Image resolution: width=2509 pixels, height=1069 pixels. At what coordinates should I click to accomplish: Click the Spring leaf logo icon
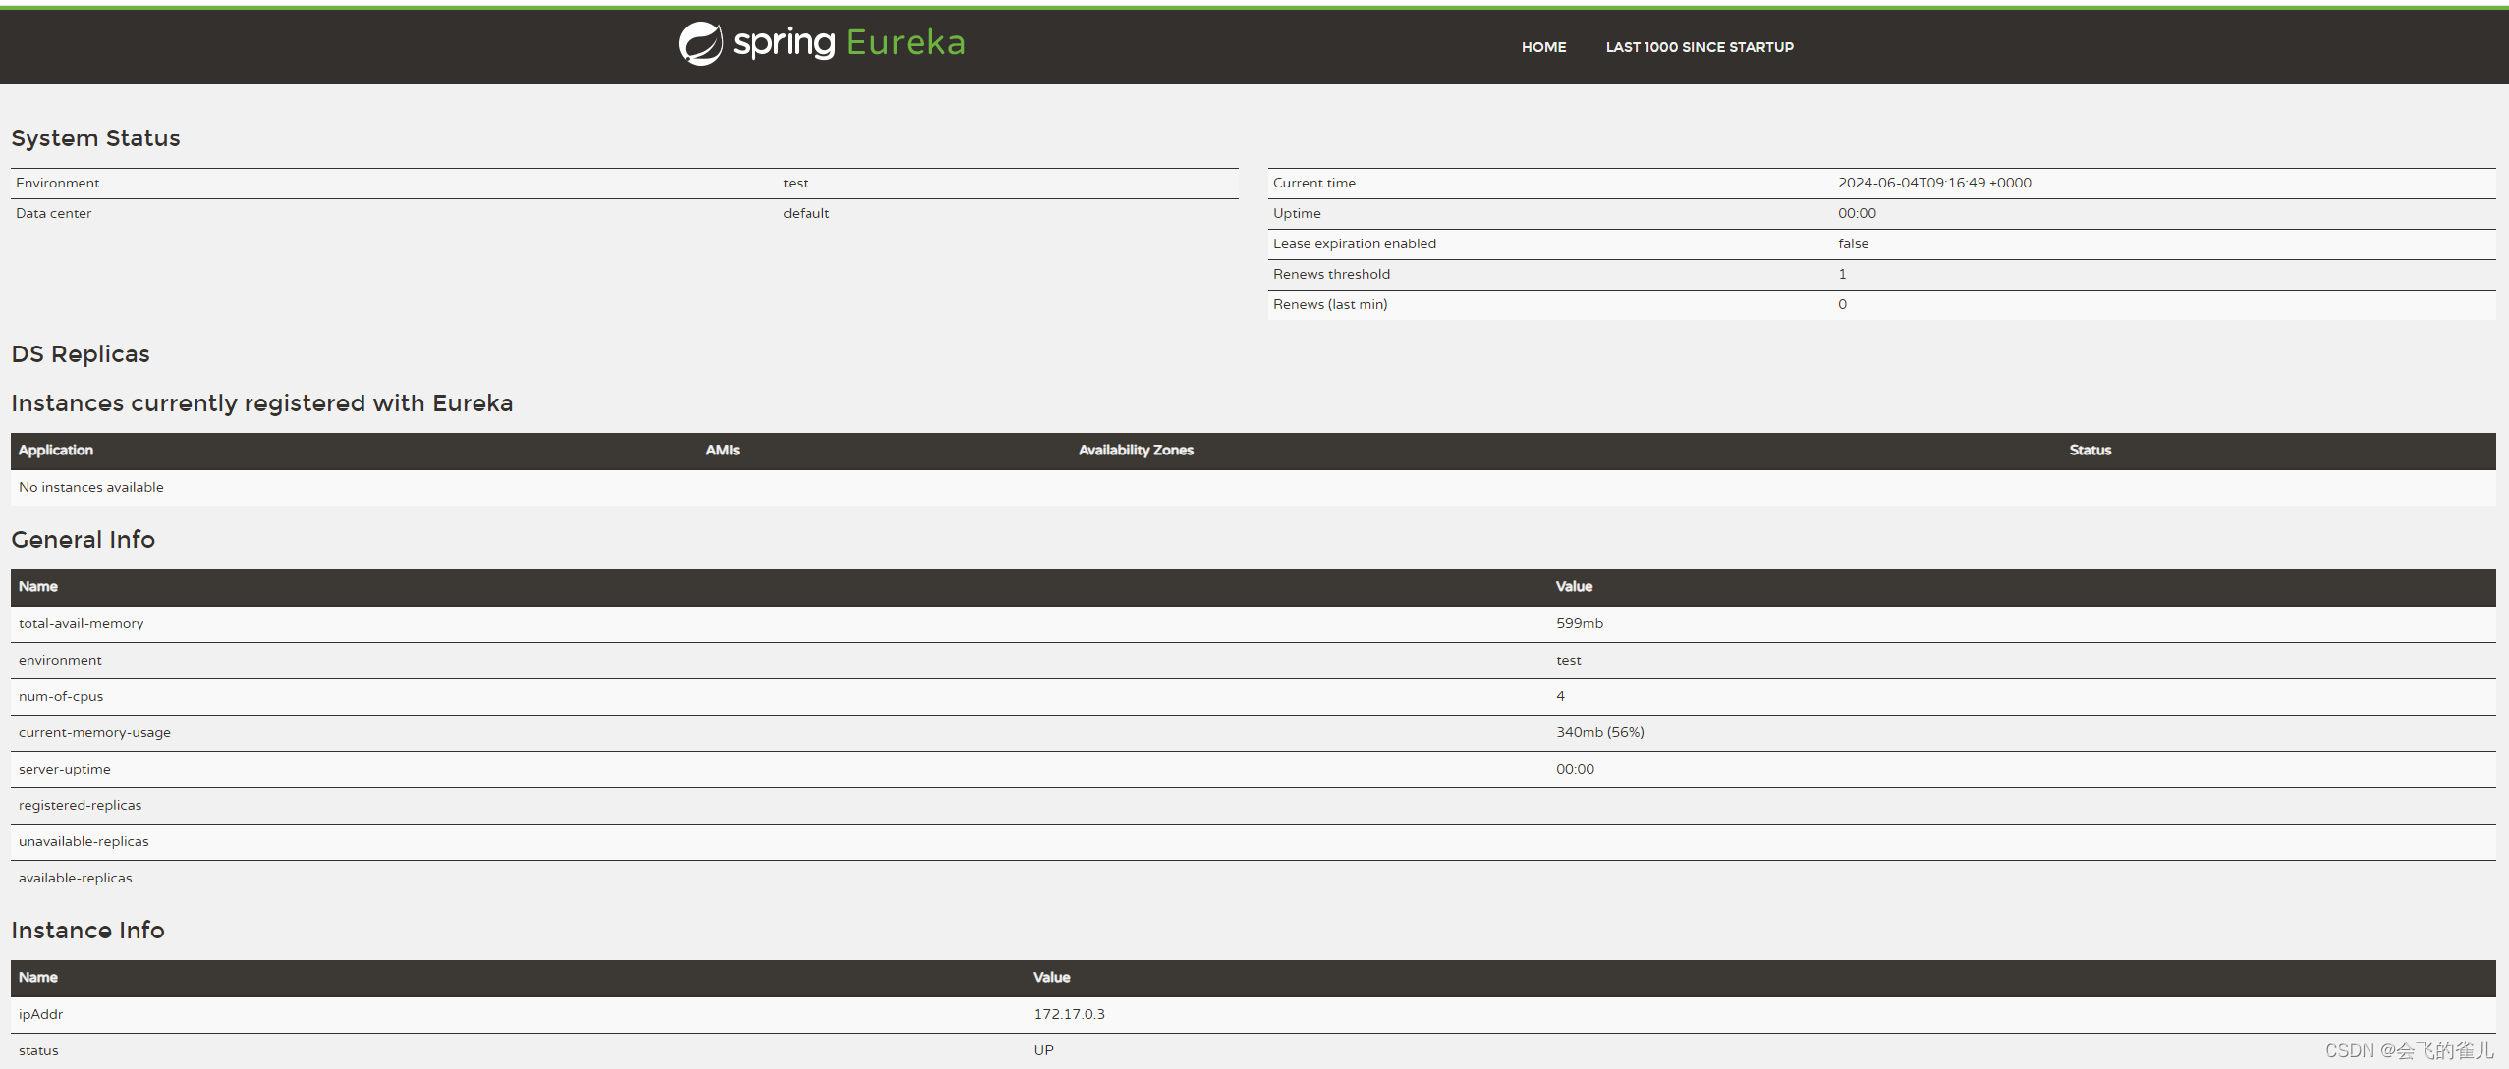click(x=700, y=44)
